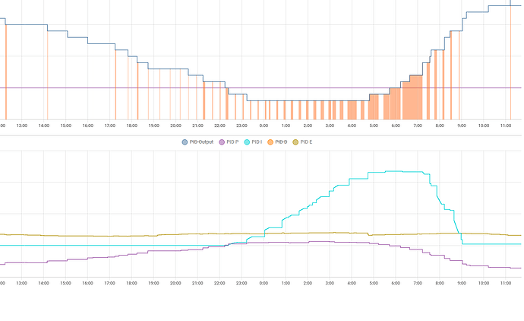Screen dimensions: 524x321
Task: Hide the PID E series via label
Action: tap(307, 142)
